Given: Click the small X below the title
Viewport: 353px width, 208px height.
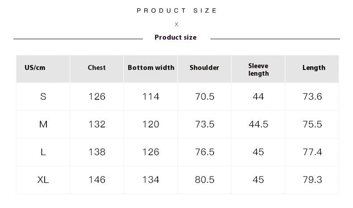Looking at the screenshot, I should [x=176, y=24].
